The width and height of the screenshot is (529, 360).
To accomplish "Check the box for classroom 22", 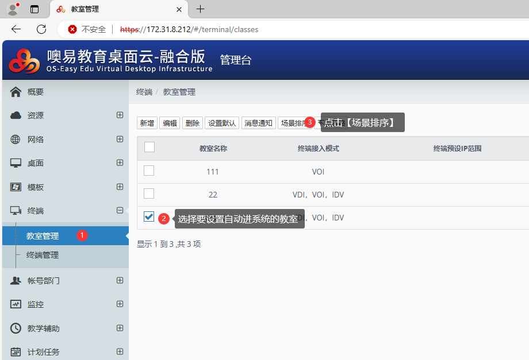I will pyautogui.click(x=149, y=193).
